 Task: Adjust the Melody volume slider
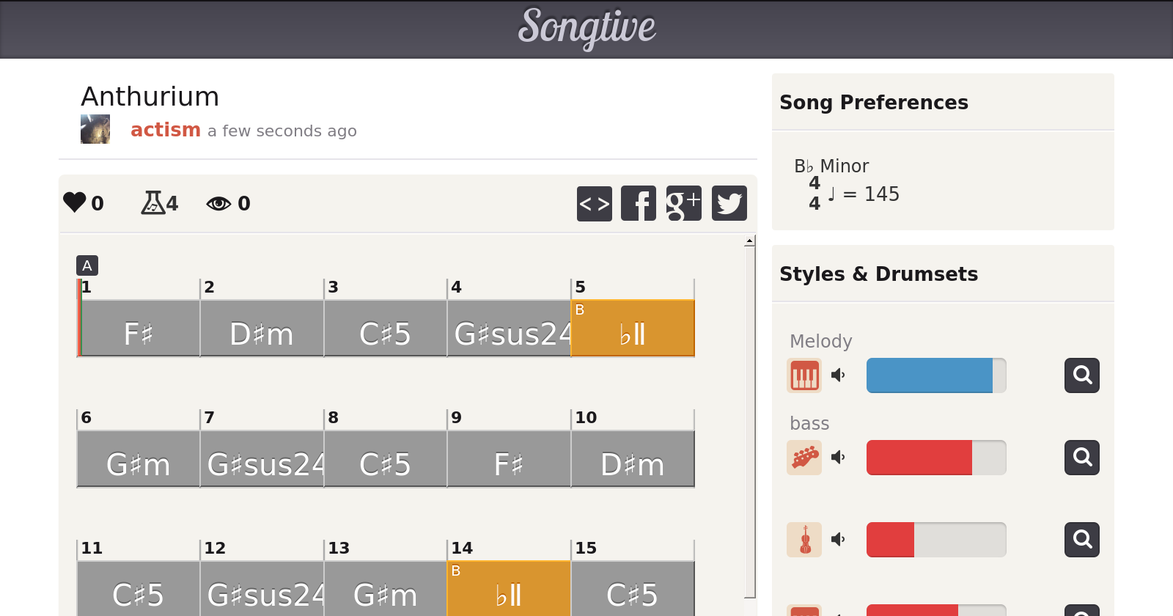click(x=935, y=375)
